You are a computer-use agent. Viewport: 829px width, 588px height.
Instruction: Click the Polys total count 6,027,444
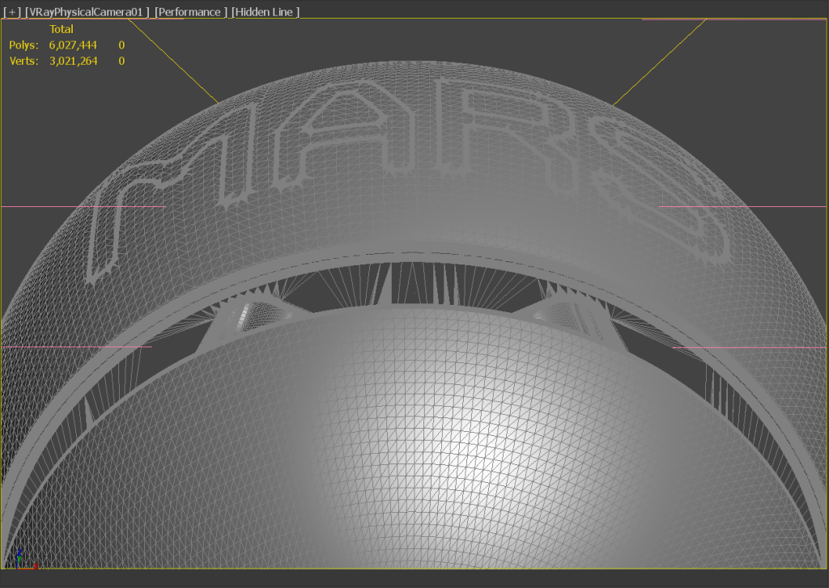pyautogui.click(x=73, y=45)
